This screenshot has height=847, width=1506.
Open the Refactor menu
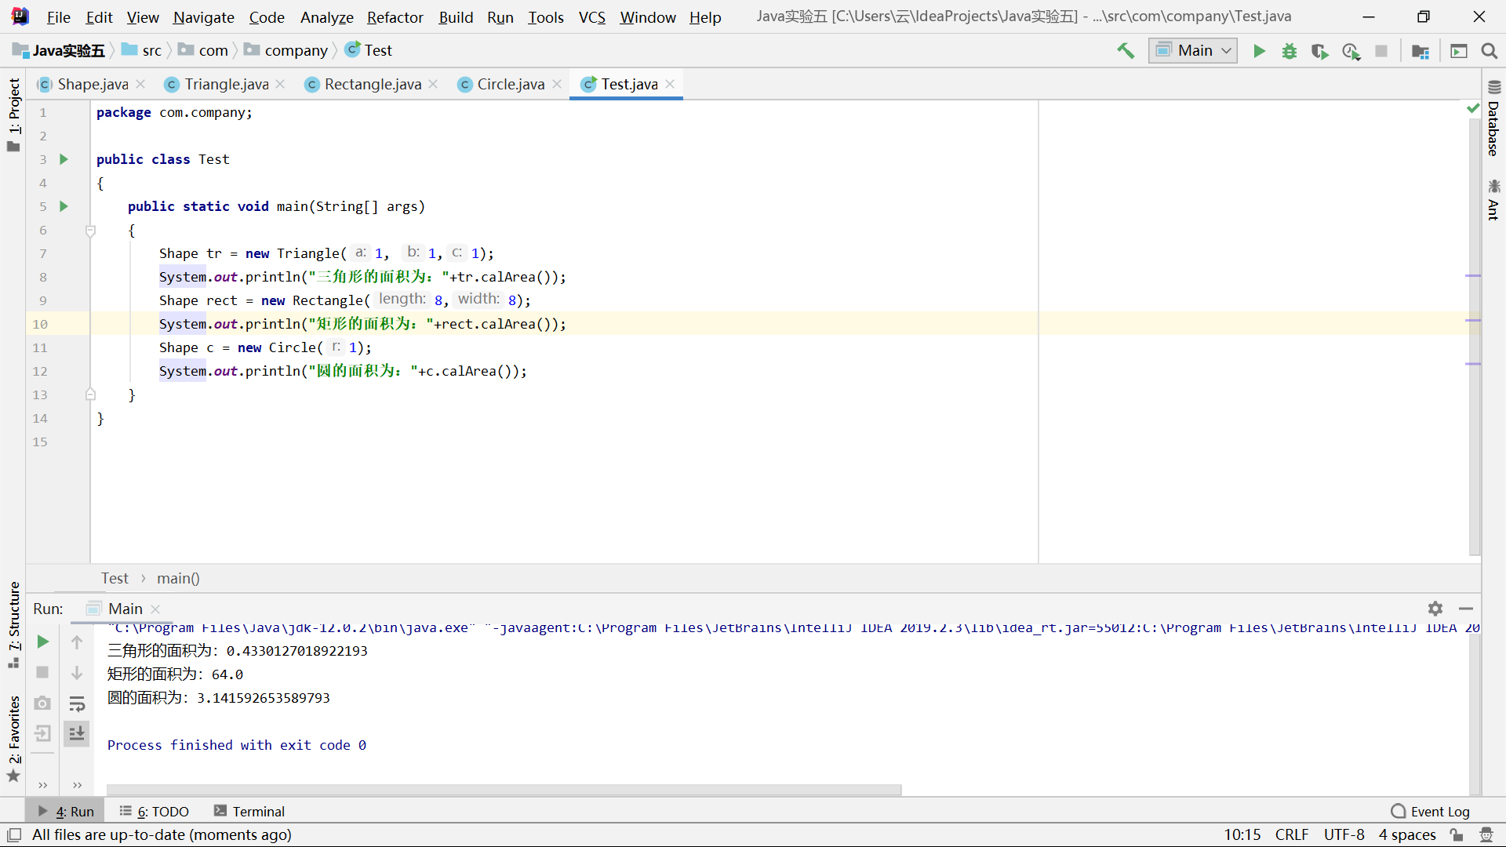(395, 17)
